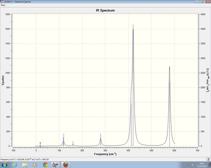Image resolution: width=211 pixels, height=168 pixels.
Task: Click the peak line near 120 cm-1
Action: click(64, 140)
